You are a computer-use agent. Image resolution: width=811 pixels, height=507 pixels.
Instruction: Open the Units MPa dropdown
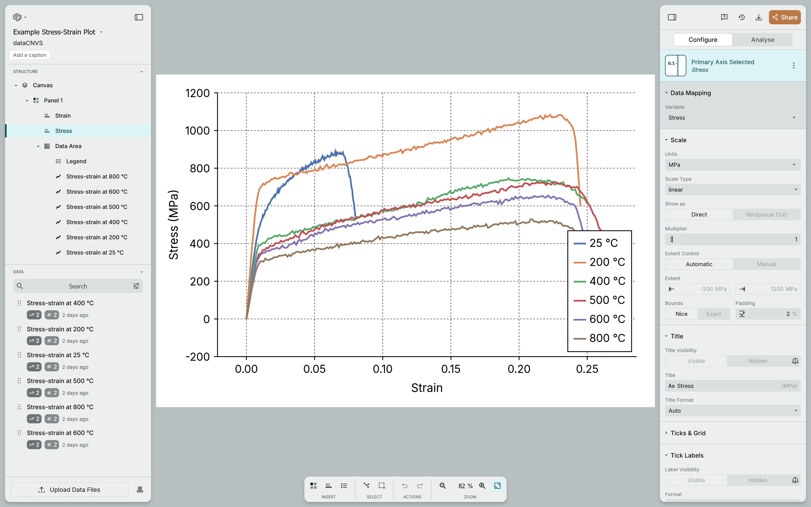coord(733,165)
